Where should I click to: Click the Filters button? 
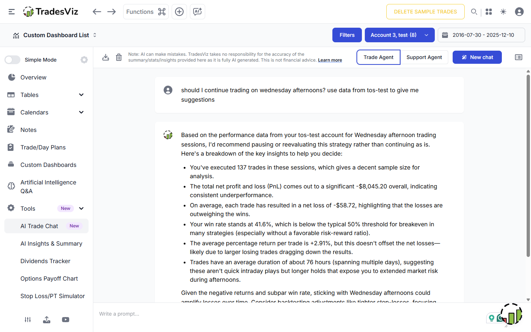point(347,35)
